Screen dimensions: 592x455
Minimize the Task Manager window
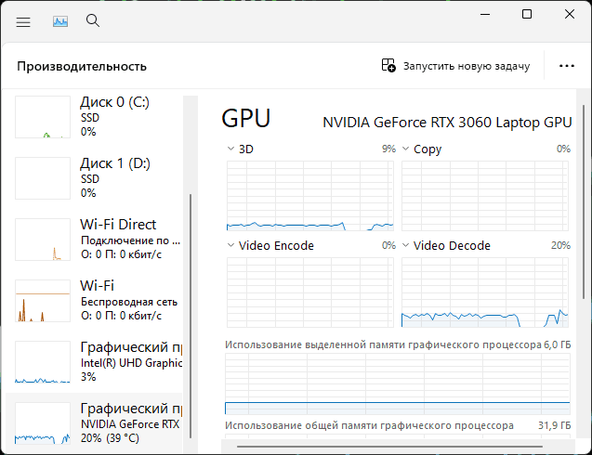[485, 14]
